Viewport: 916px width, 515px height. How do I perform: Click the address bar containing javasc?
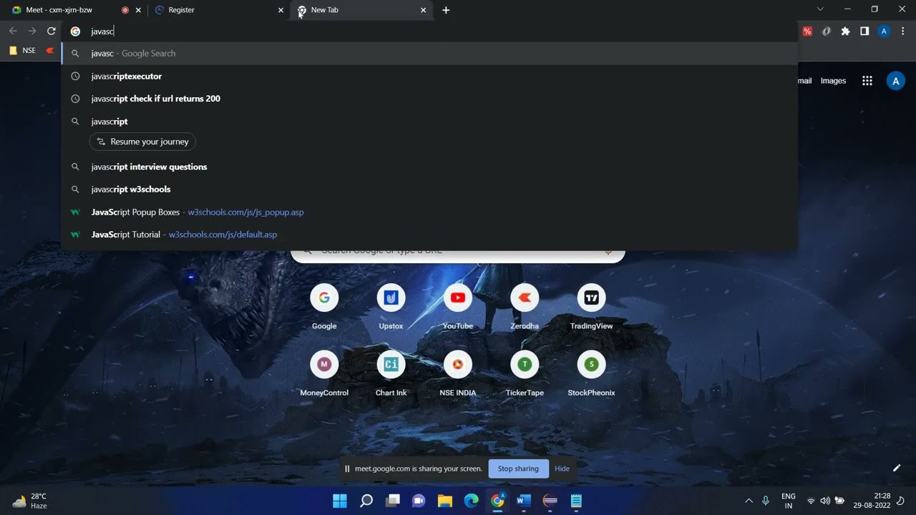429,31
